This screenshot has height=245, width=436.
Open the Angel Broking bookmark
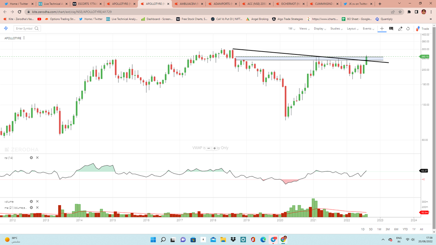(x=257, y=19)
